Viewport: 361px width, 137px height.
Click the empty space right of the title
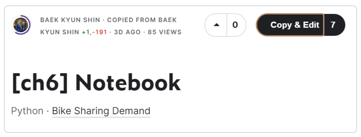[x=260, y=83]
